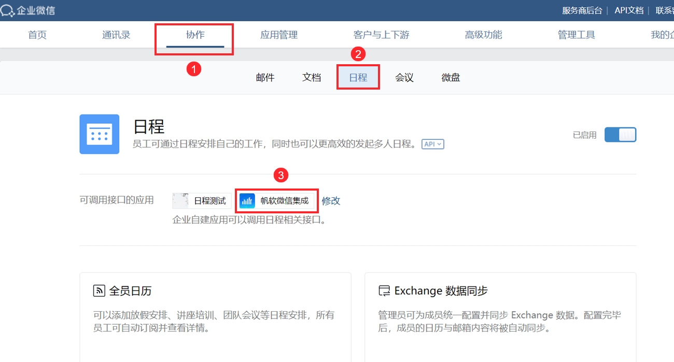This screenshot has width=674, height=362.
Task: Toggle the 已启用 switch off
Action: tap(620, 135)
